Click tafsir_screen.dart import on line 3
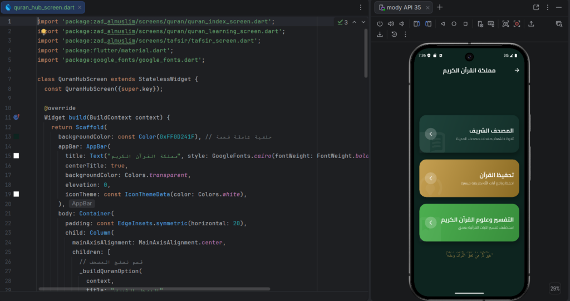 [149, 41]
